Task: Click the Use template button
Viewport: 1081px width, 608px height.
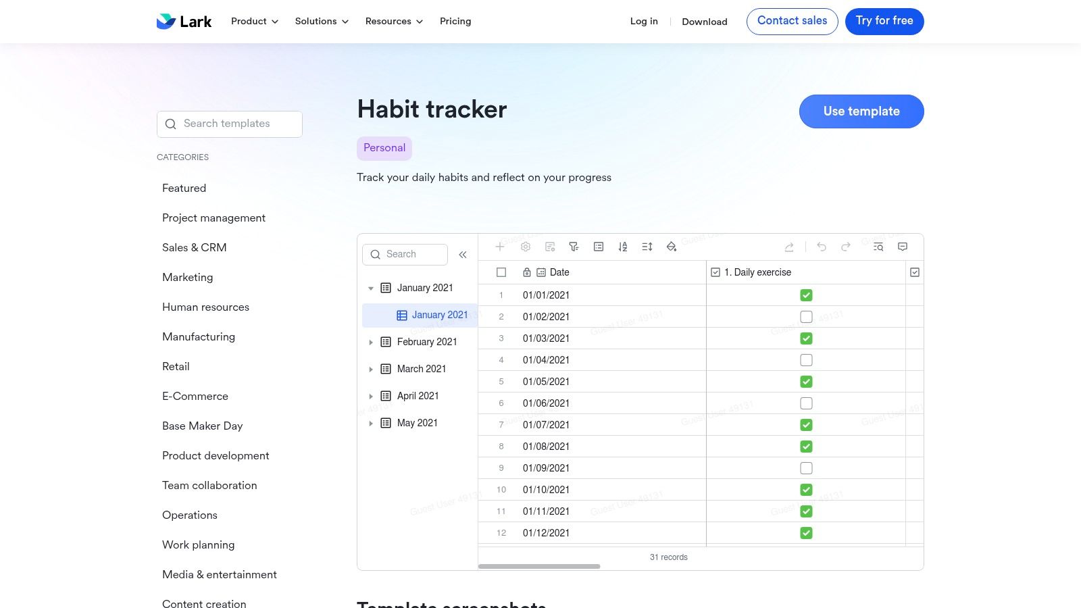Action: pos(861,111)
